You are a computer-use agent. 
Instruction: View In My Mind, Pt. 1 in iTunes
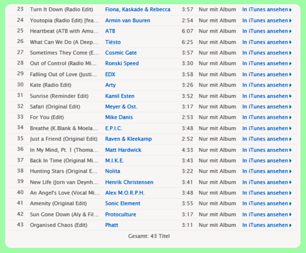coord(267,150)
